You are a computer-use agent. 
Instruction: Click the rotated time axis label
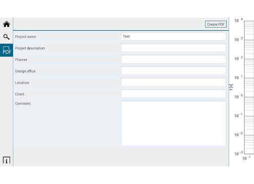point(231,87)
